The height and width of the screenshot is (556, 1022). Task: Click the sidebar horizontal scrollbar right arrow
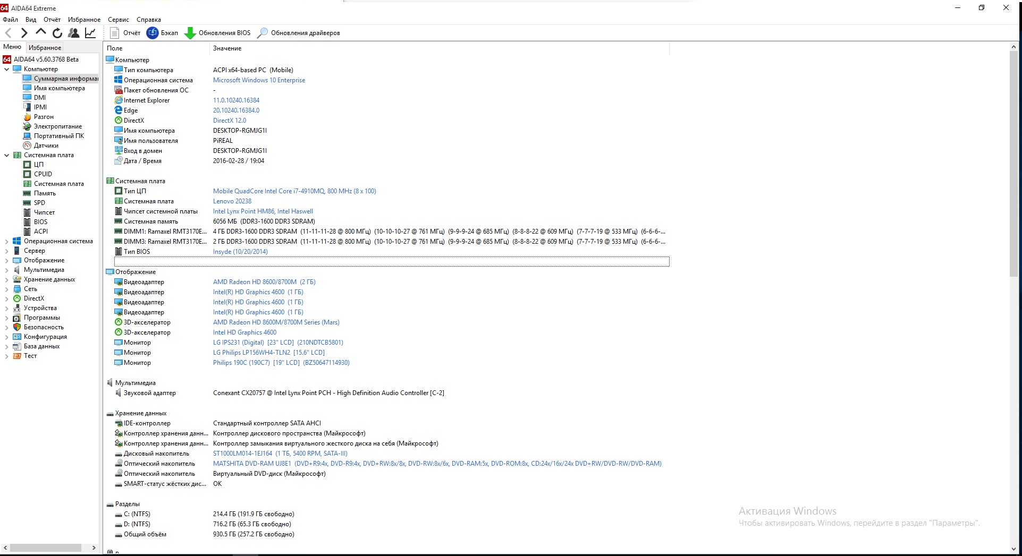pyautogui.click(x=94, y=548)
